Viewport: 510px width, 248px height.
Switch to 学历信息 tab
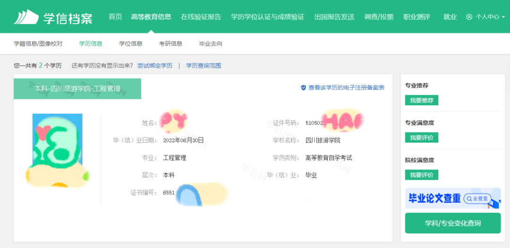click(x=91, y=44)
